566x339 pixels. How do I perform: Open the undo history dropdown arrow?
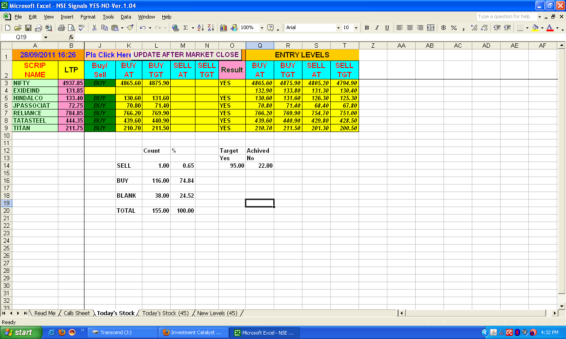(x=149, y=28)
